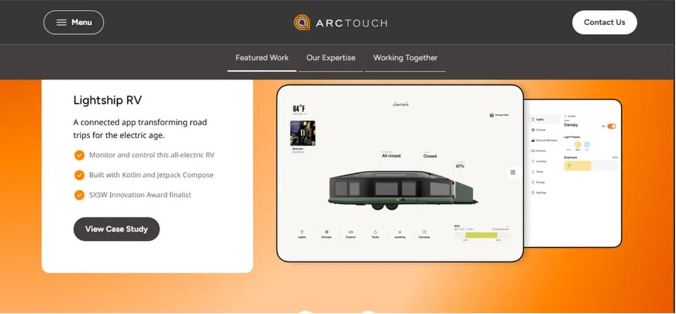The height and width of the screenshot is (314, 676).
Task: Open the Tanks icon below the RV
Action: point(375,233)
